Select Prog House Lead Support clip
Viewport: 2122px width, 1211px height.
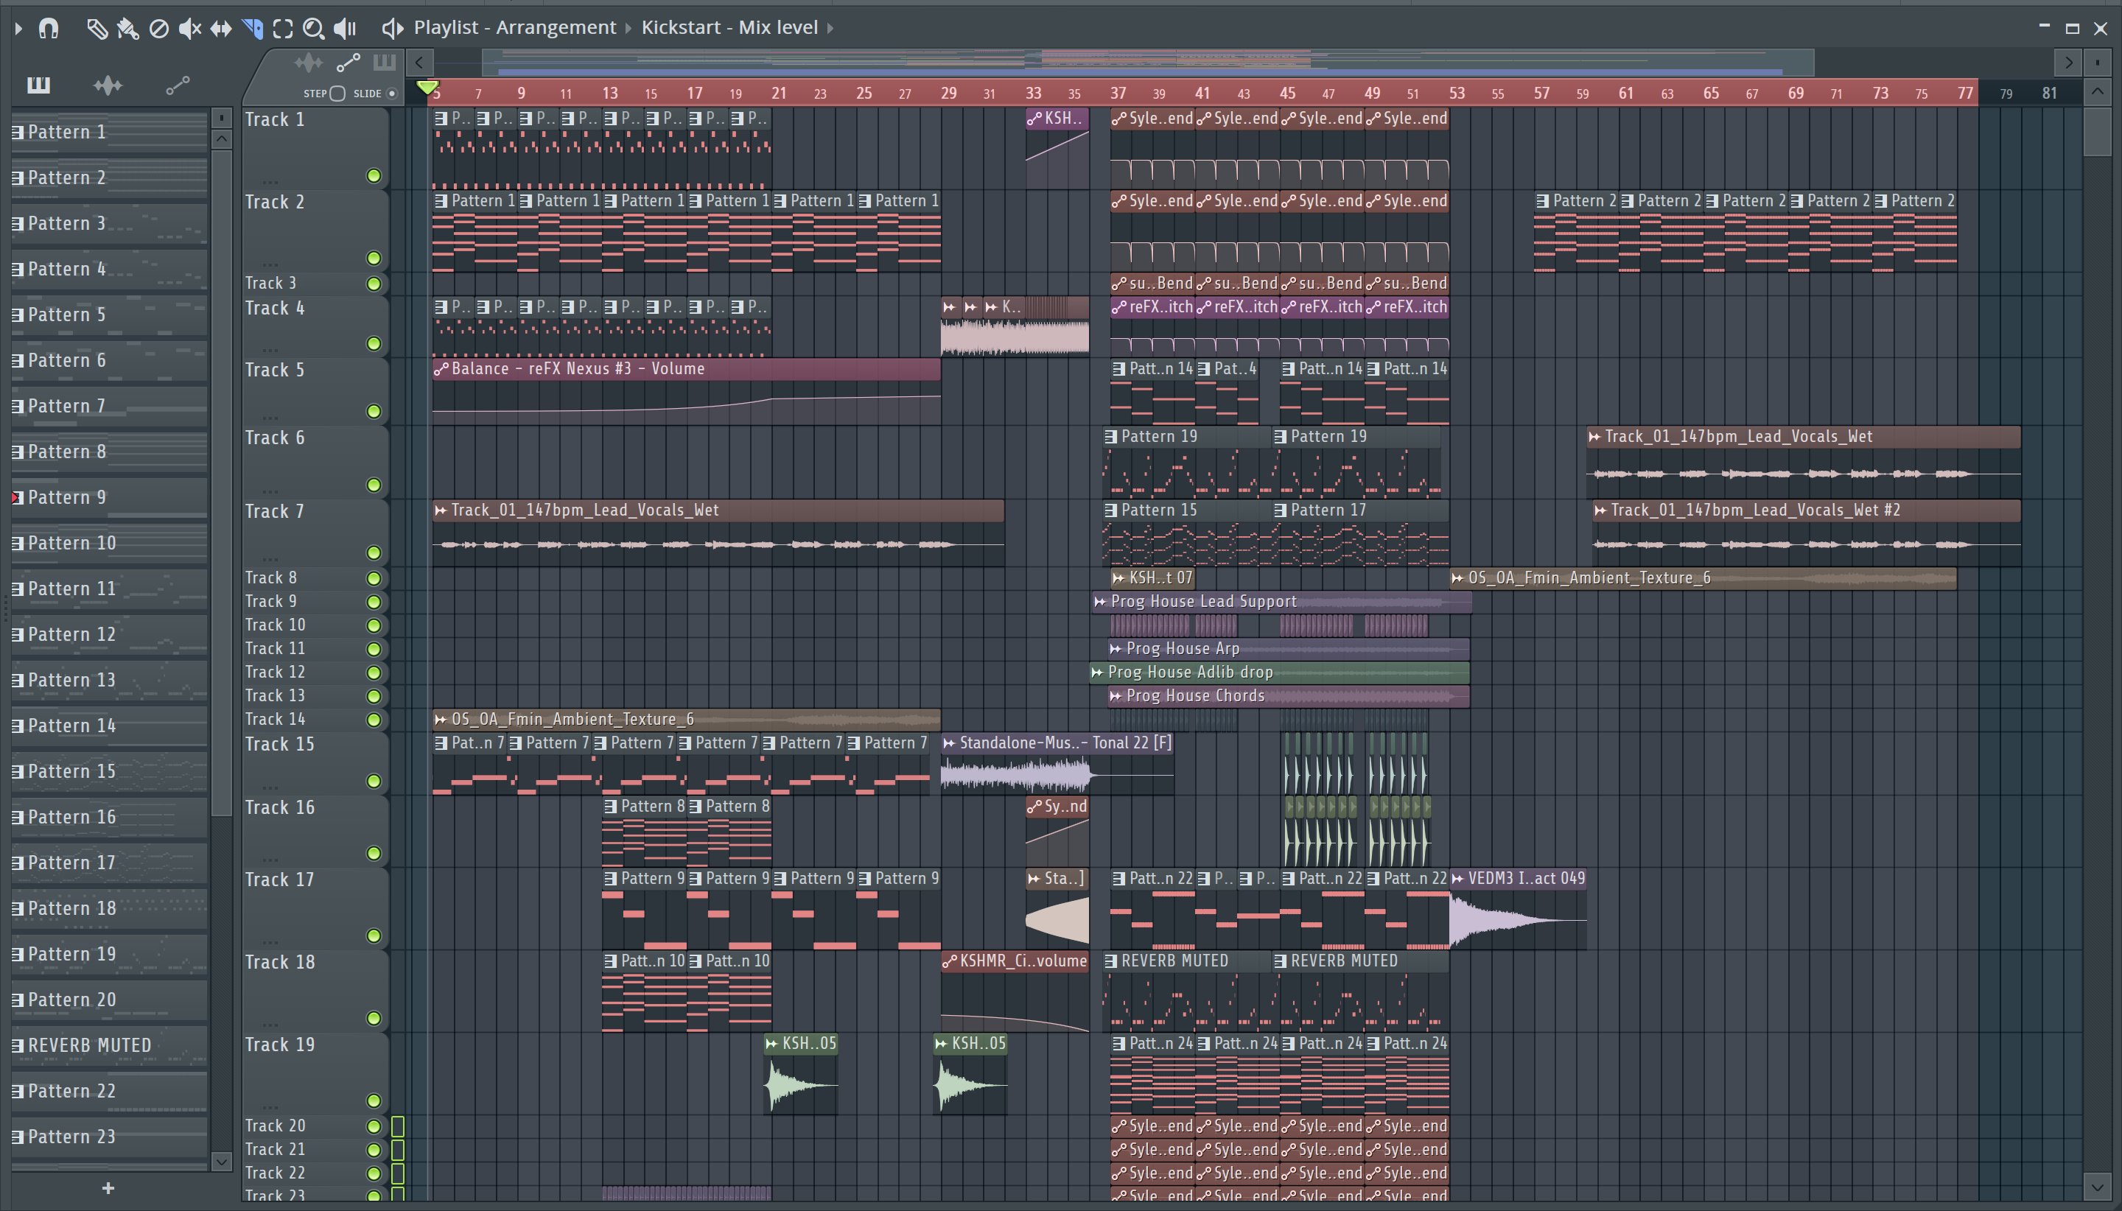click(x=1282, y=601)
